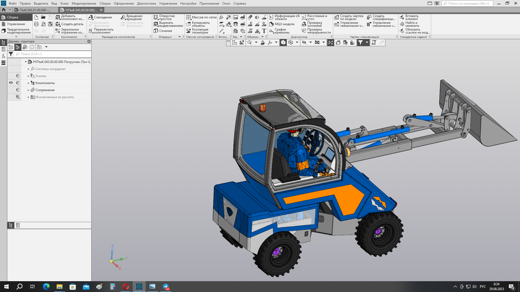
Task: Click the variables fx sidebar icon
Action: coord(4,56)
